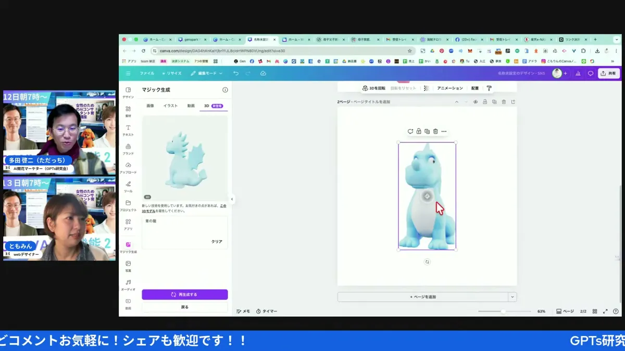
Task: Enter fullscreen presentation mode
Action: coord(605,311)
